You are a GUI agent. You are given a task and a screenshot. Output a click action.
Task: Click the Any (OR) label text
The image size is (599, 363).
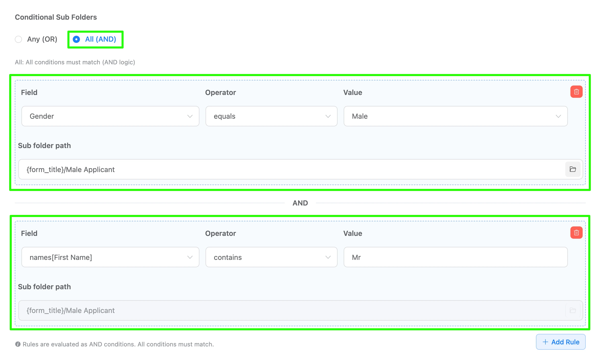[x=42, y=39]
